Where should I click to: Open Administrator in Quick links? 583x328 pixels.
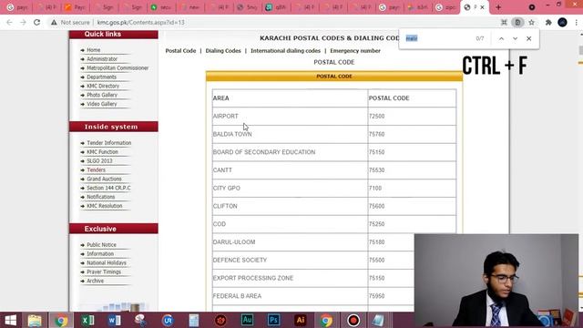click(102, 58)
